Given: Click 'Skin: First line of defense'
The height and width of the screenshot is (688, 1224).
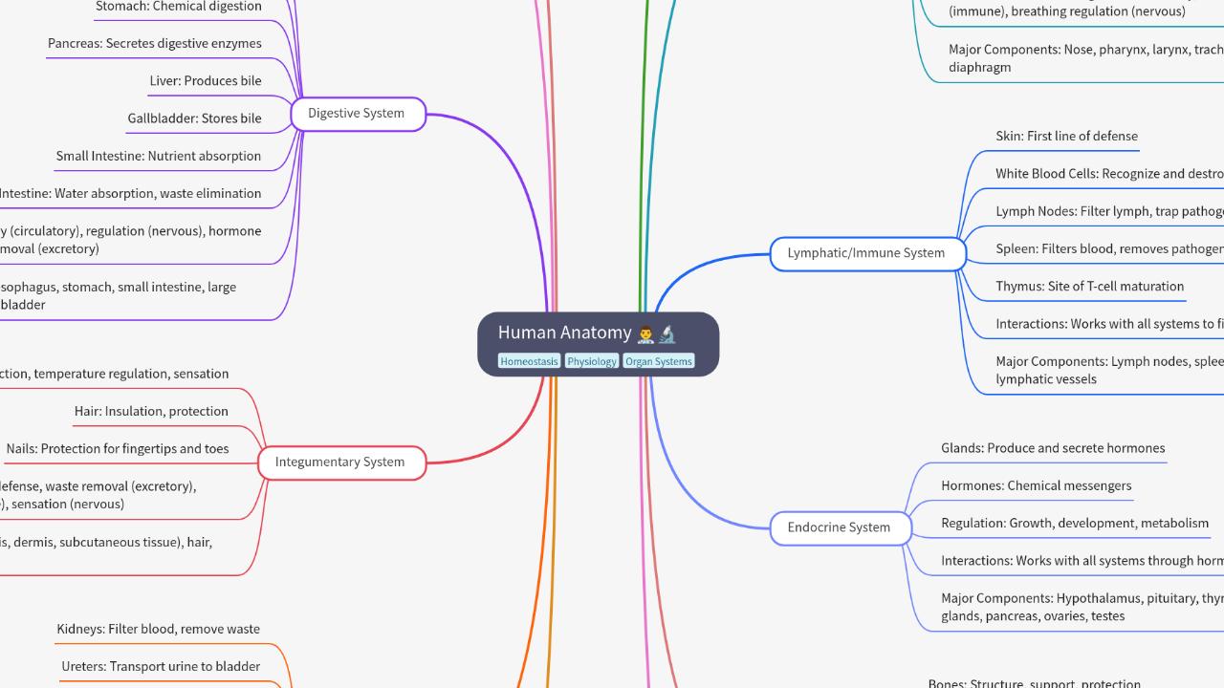Looking at the screenshot, I should (x=1067, y=137).
